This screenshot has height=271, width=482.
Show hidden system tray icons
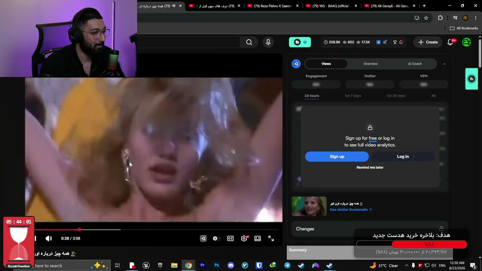click(406, 266)
